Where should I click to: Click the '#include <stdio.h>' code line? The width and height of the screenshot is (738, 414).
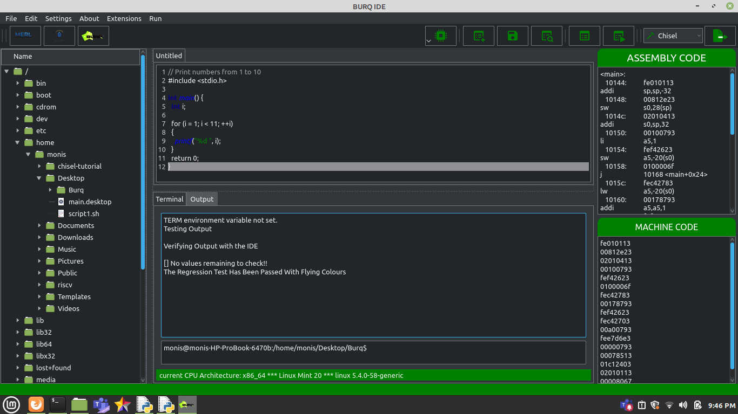(x=197, y=80)
